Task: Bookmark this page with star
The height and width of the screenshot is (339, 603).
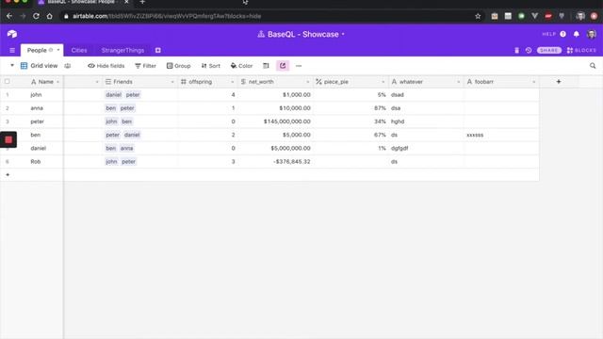Action: tap(478, 16)
